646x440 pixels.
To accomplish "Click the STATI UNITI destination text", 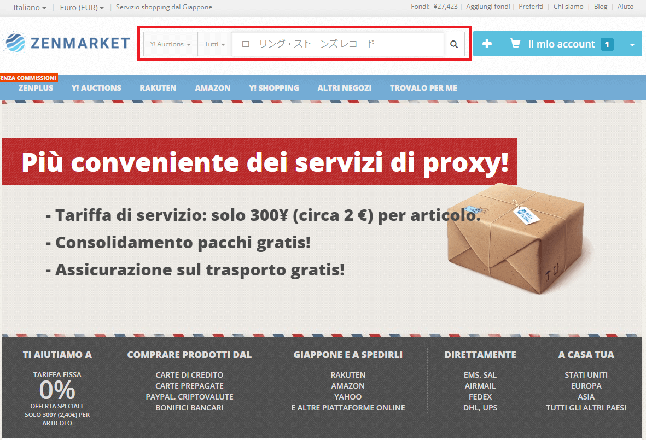I will [x=586, y=375].
